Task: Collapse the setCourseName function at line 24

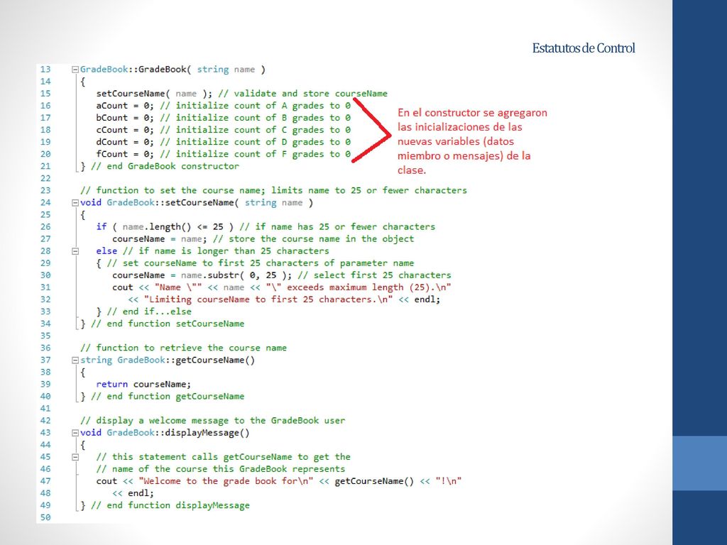Action: tap(75, 202)
